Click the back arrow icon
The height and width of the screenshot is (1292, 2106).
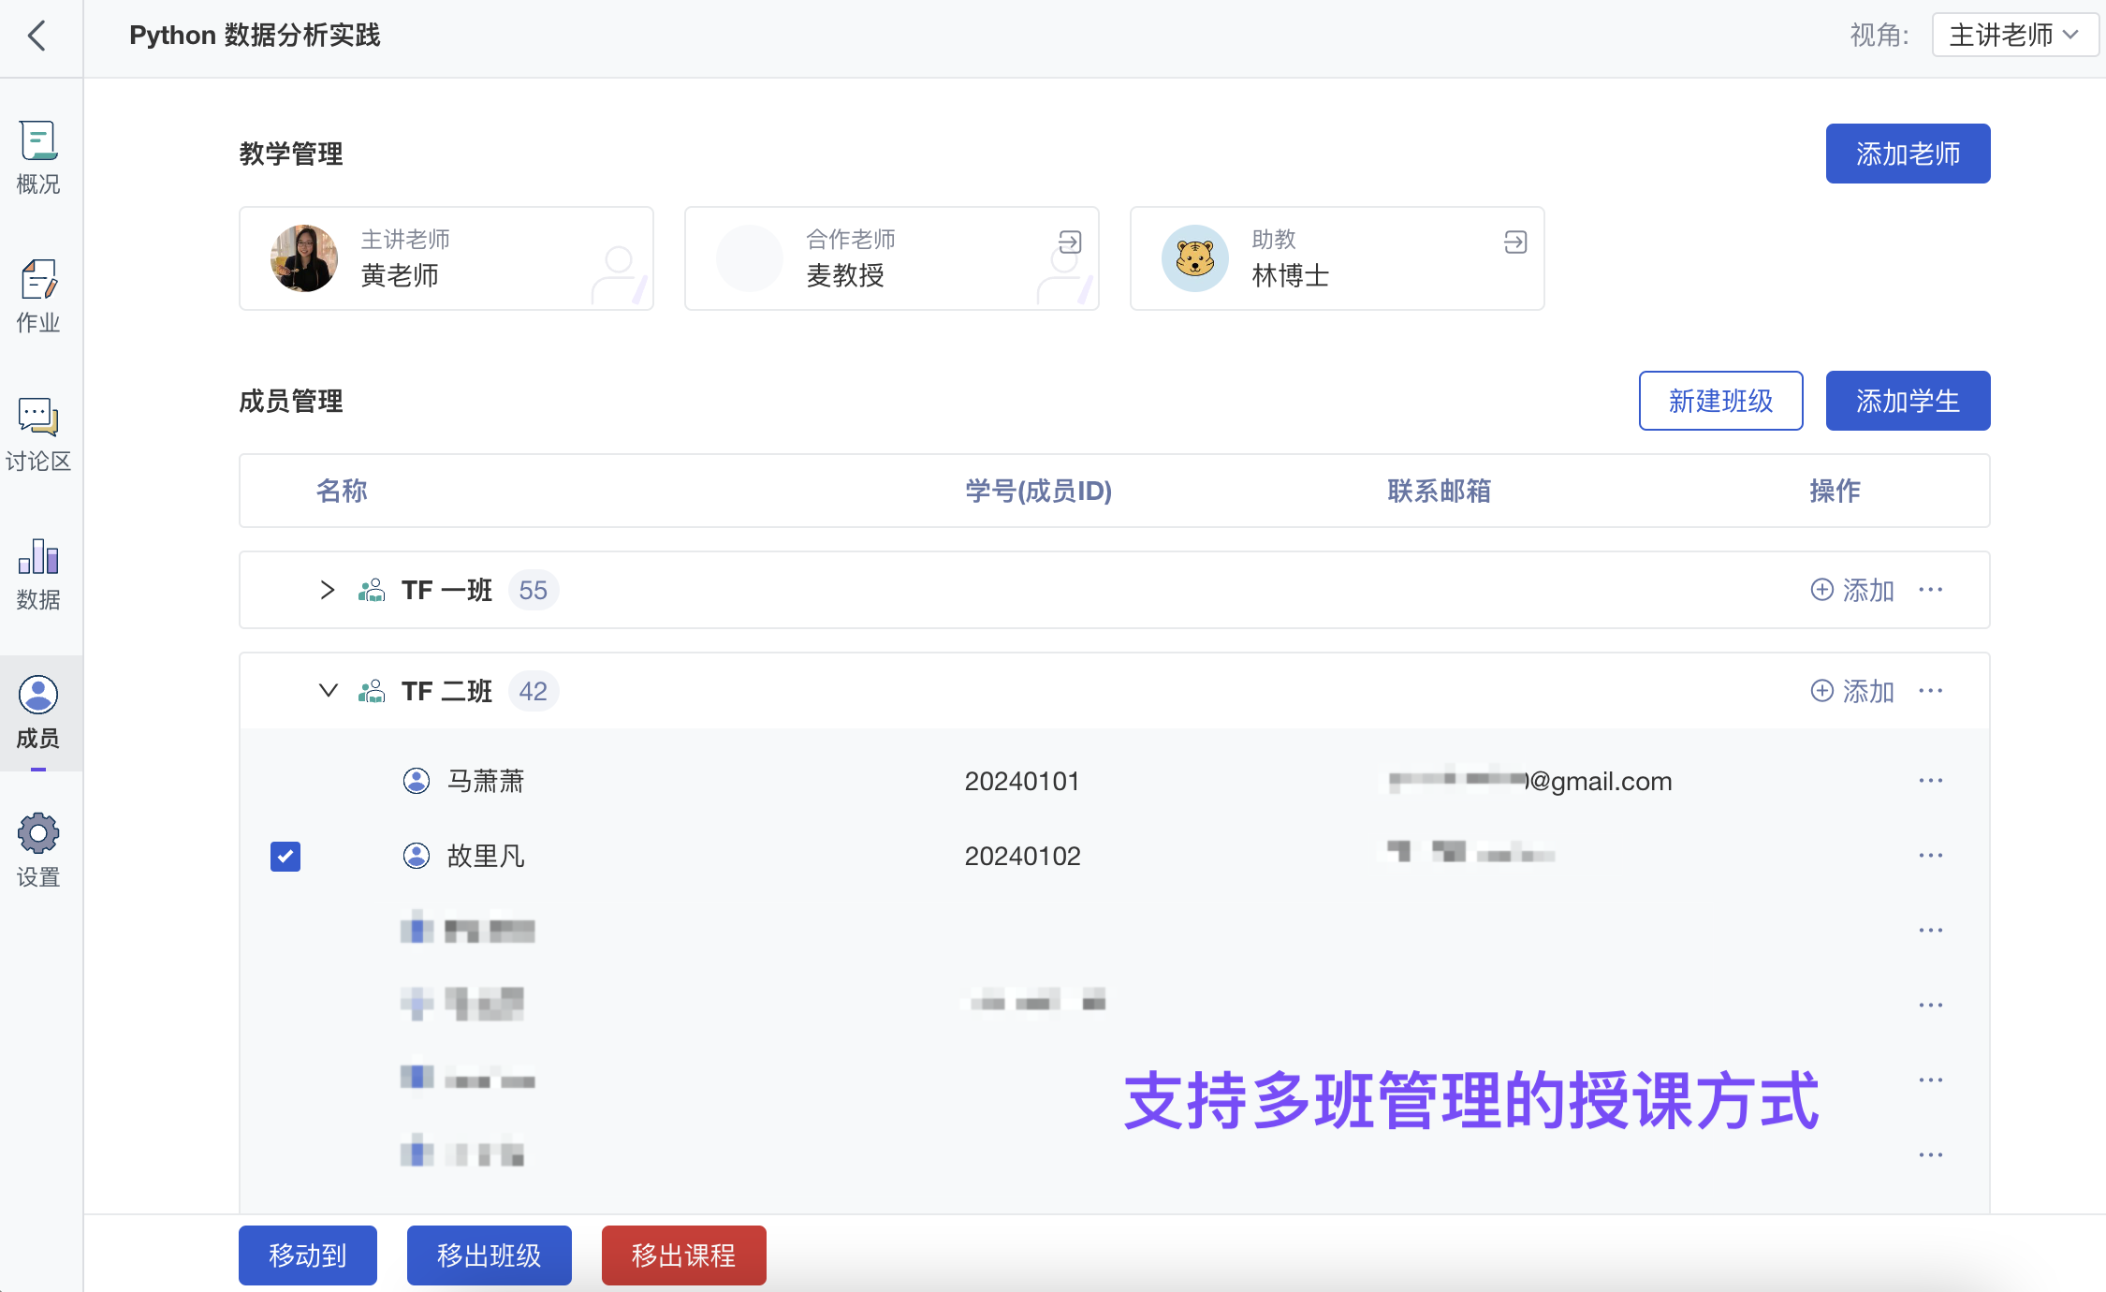tap(37, 37)
